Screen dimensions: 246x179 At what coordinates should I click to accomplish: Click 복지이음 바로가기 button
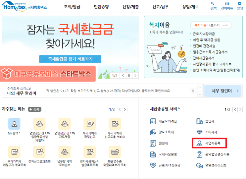(x=211, y=25)
